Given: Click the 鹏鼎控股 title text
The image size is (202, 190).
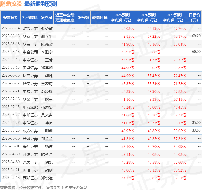Looking at the screenshot, I should click(11, 4).
